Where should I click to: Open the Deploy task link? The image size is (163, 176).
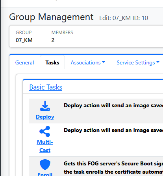click(45, 117)
